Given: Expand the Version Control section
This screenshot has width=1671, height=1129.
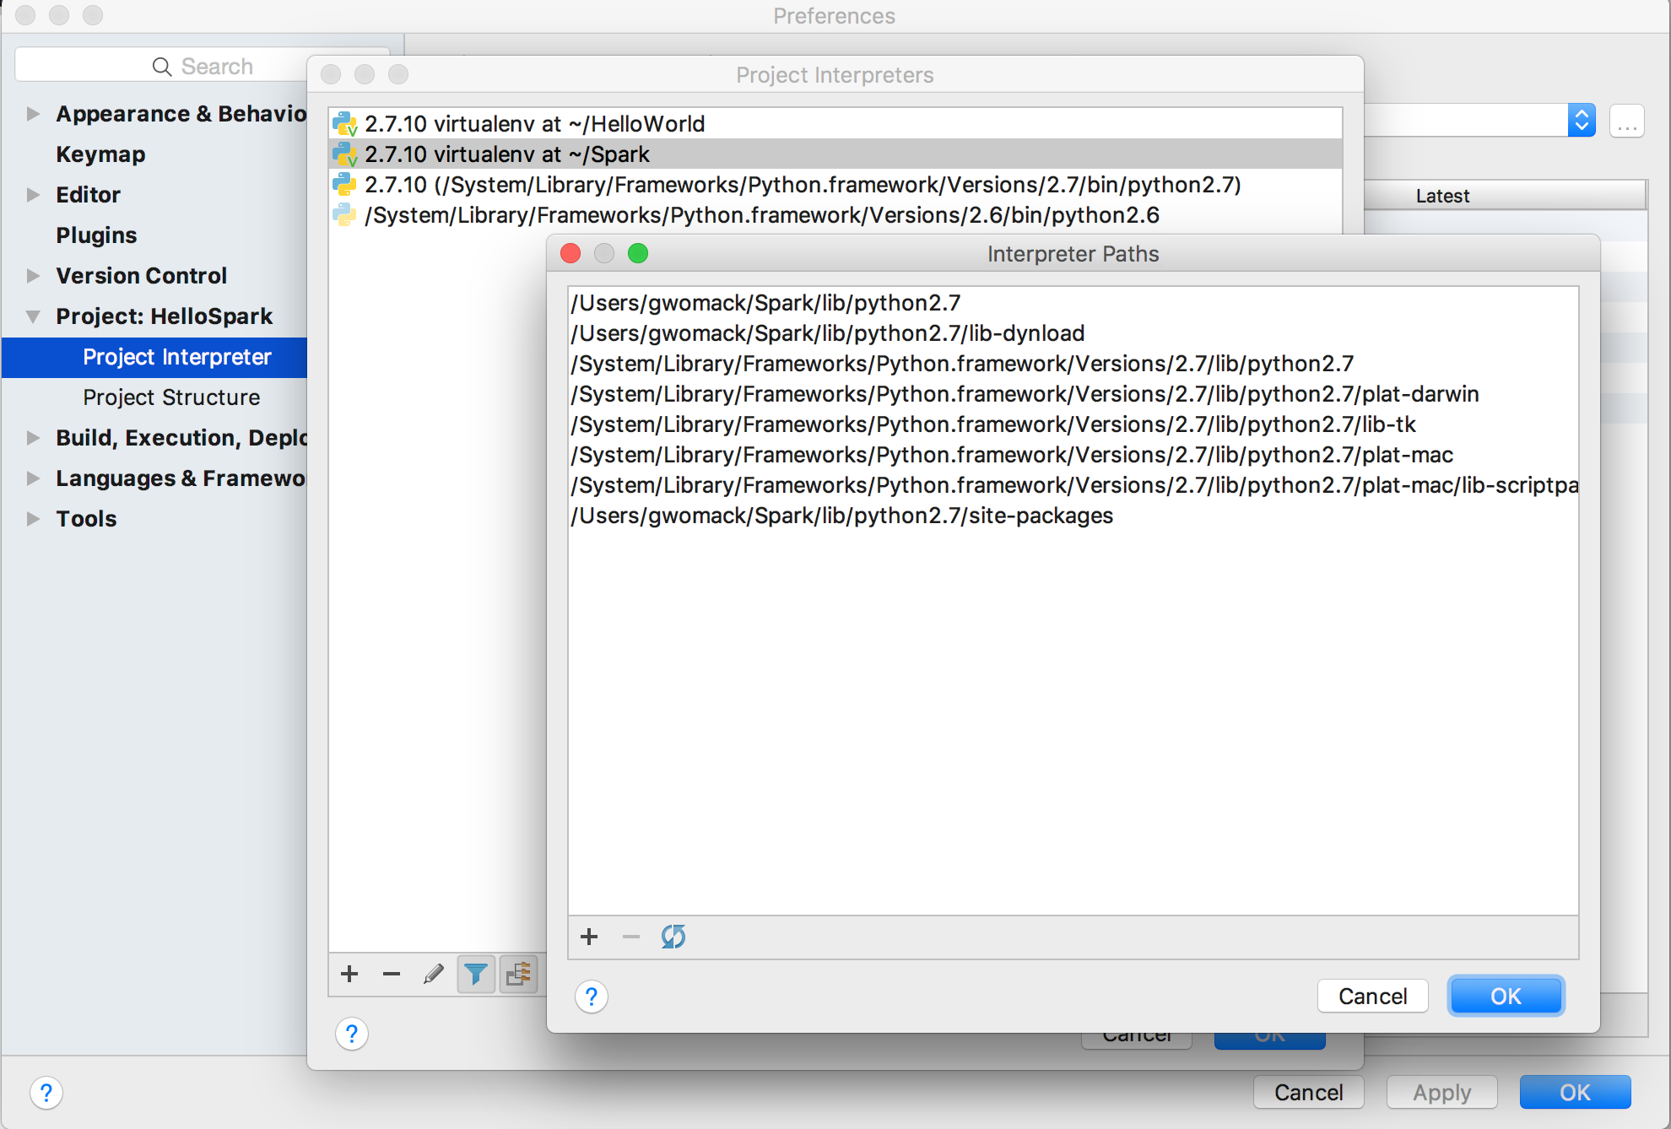Looking at the screenshot, I should tap(33, 276).
